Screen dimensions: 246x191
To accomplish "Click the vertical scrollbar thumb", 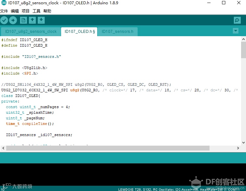I will pos(243,50).
